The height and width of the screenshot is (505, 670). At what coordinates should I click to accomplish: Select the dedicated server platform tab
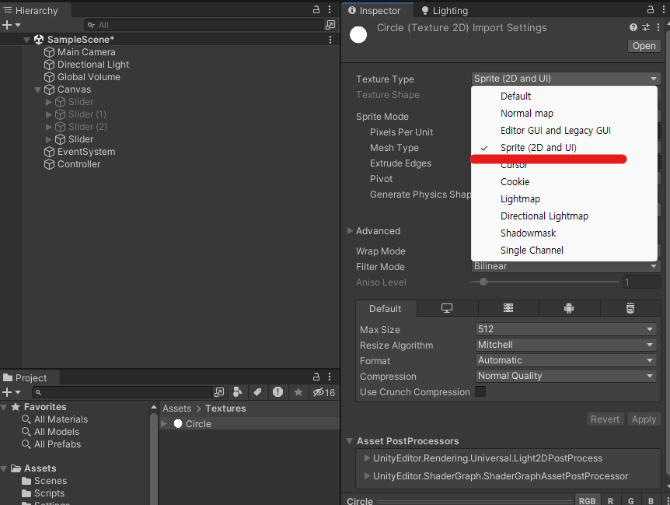click(508, 308)
